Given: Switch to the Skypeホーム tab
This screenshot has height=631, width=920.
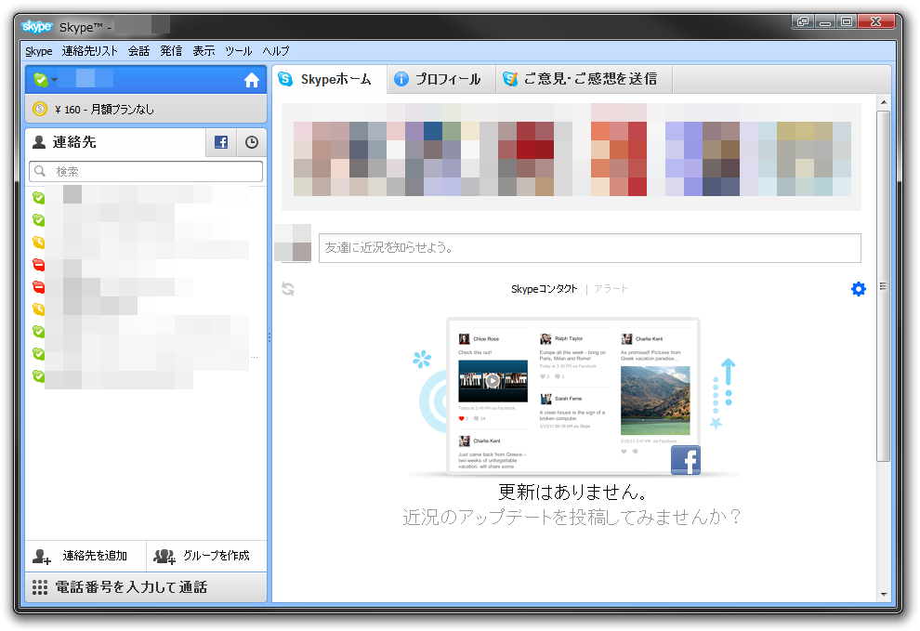Looking at the screenshot, I should coord(329,79).
